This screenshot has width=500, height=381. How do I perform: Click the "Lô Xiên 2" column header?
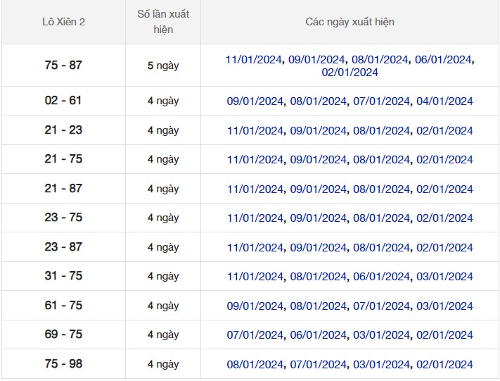click(63, 22)
